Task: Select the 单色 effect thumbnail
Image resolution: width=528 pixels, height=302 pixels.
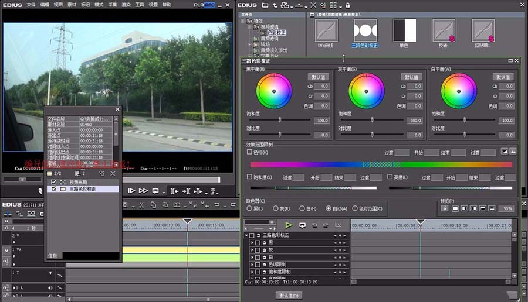Action: [x=405, y=30]
